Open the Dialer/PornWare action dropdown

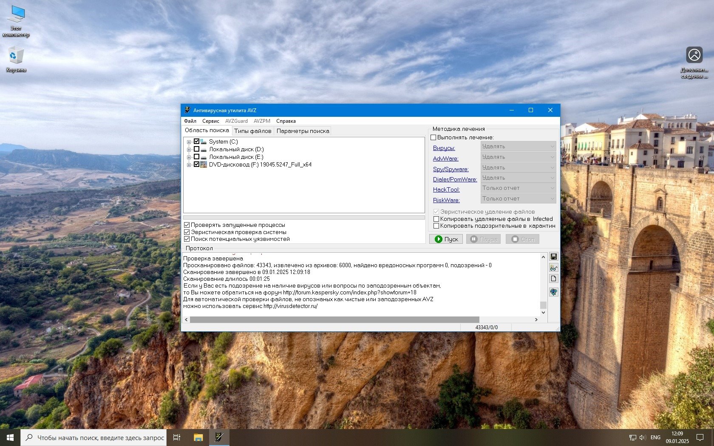(x=518, y=178)
